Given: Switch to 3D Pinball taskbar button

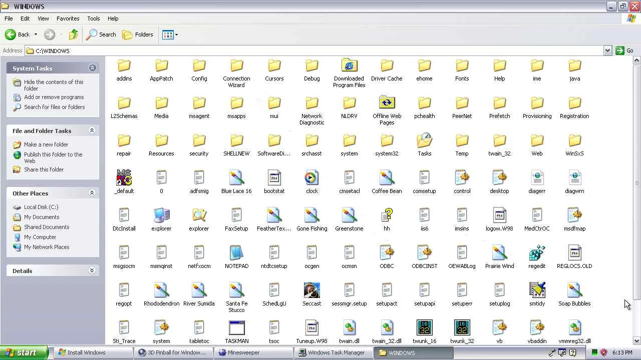Looking at the screenshot, I should point(174,352).
